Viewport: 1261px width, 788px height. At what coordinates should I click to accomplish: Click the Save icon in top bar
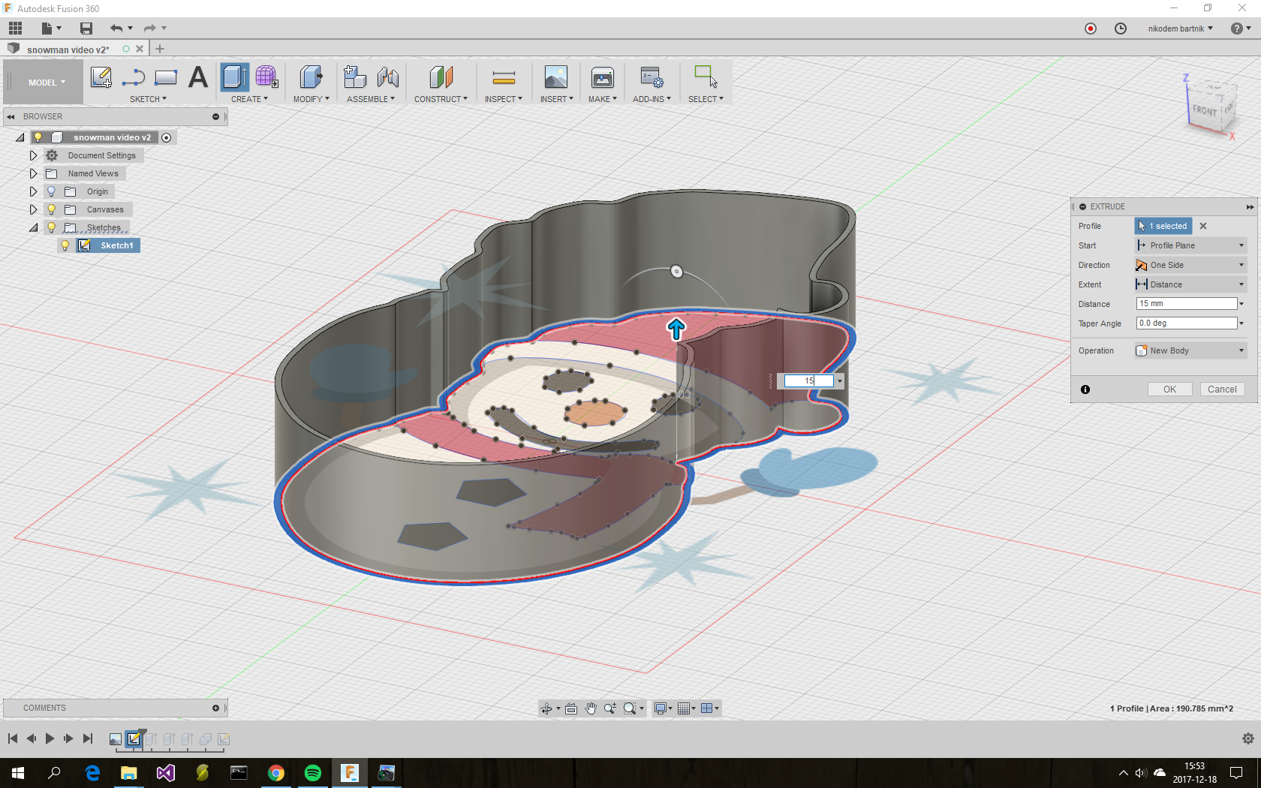(86, 29)
